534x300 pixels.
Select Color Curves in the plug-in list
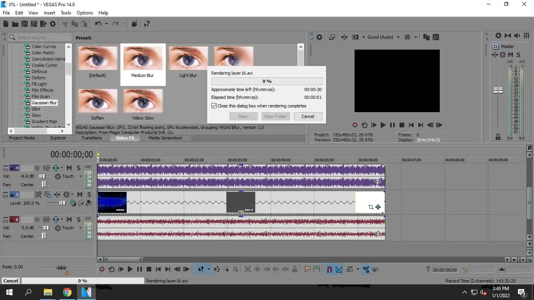(44, 46)
